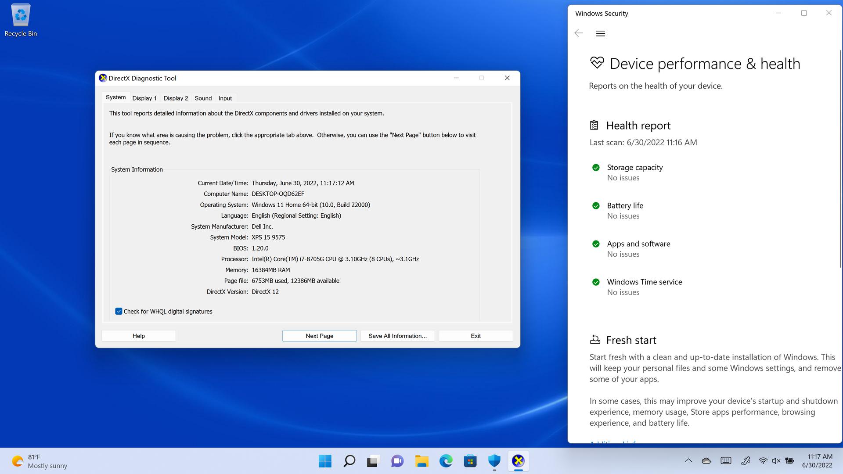The width and height of the screenshot is (843, 474).
Task: Open the Chat app on taskbar
Action: [x=397, y=461]
